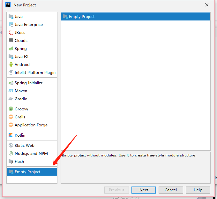This screenshot has height=199, width=217.
Task: Click the 'Grails' label
Action: [x=20, y=117]
